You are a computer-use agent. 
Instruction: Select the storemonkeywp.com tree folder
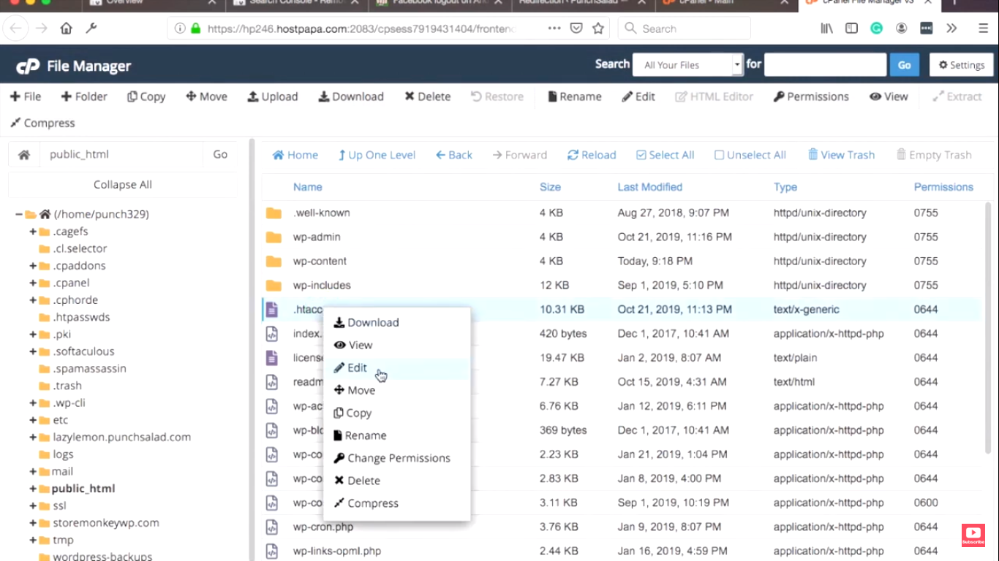click(x=105, y=523)
